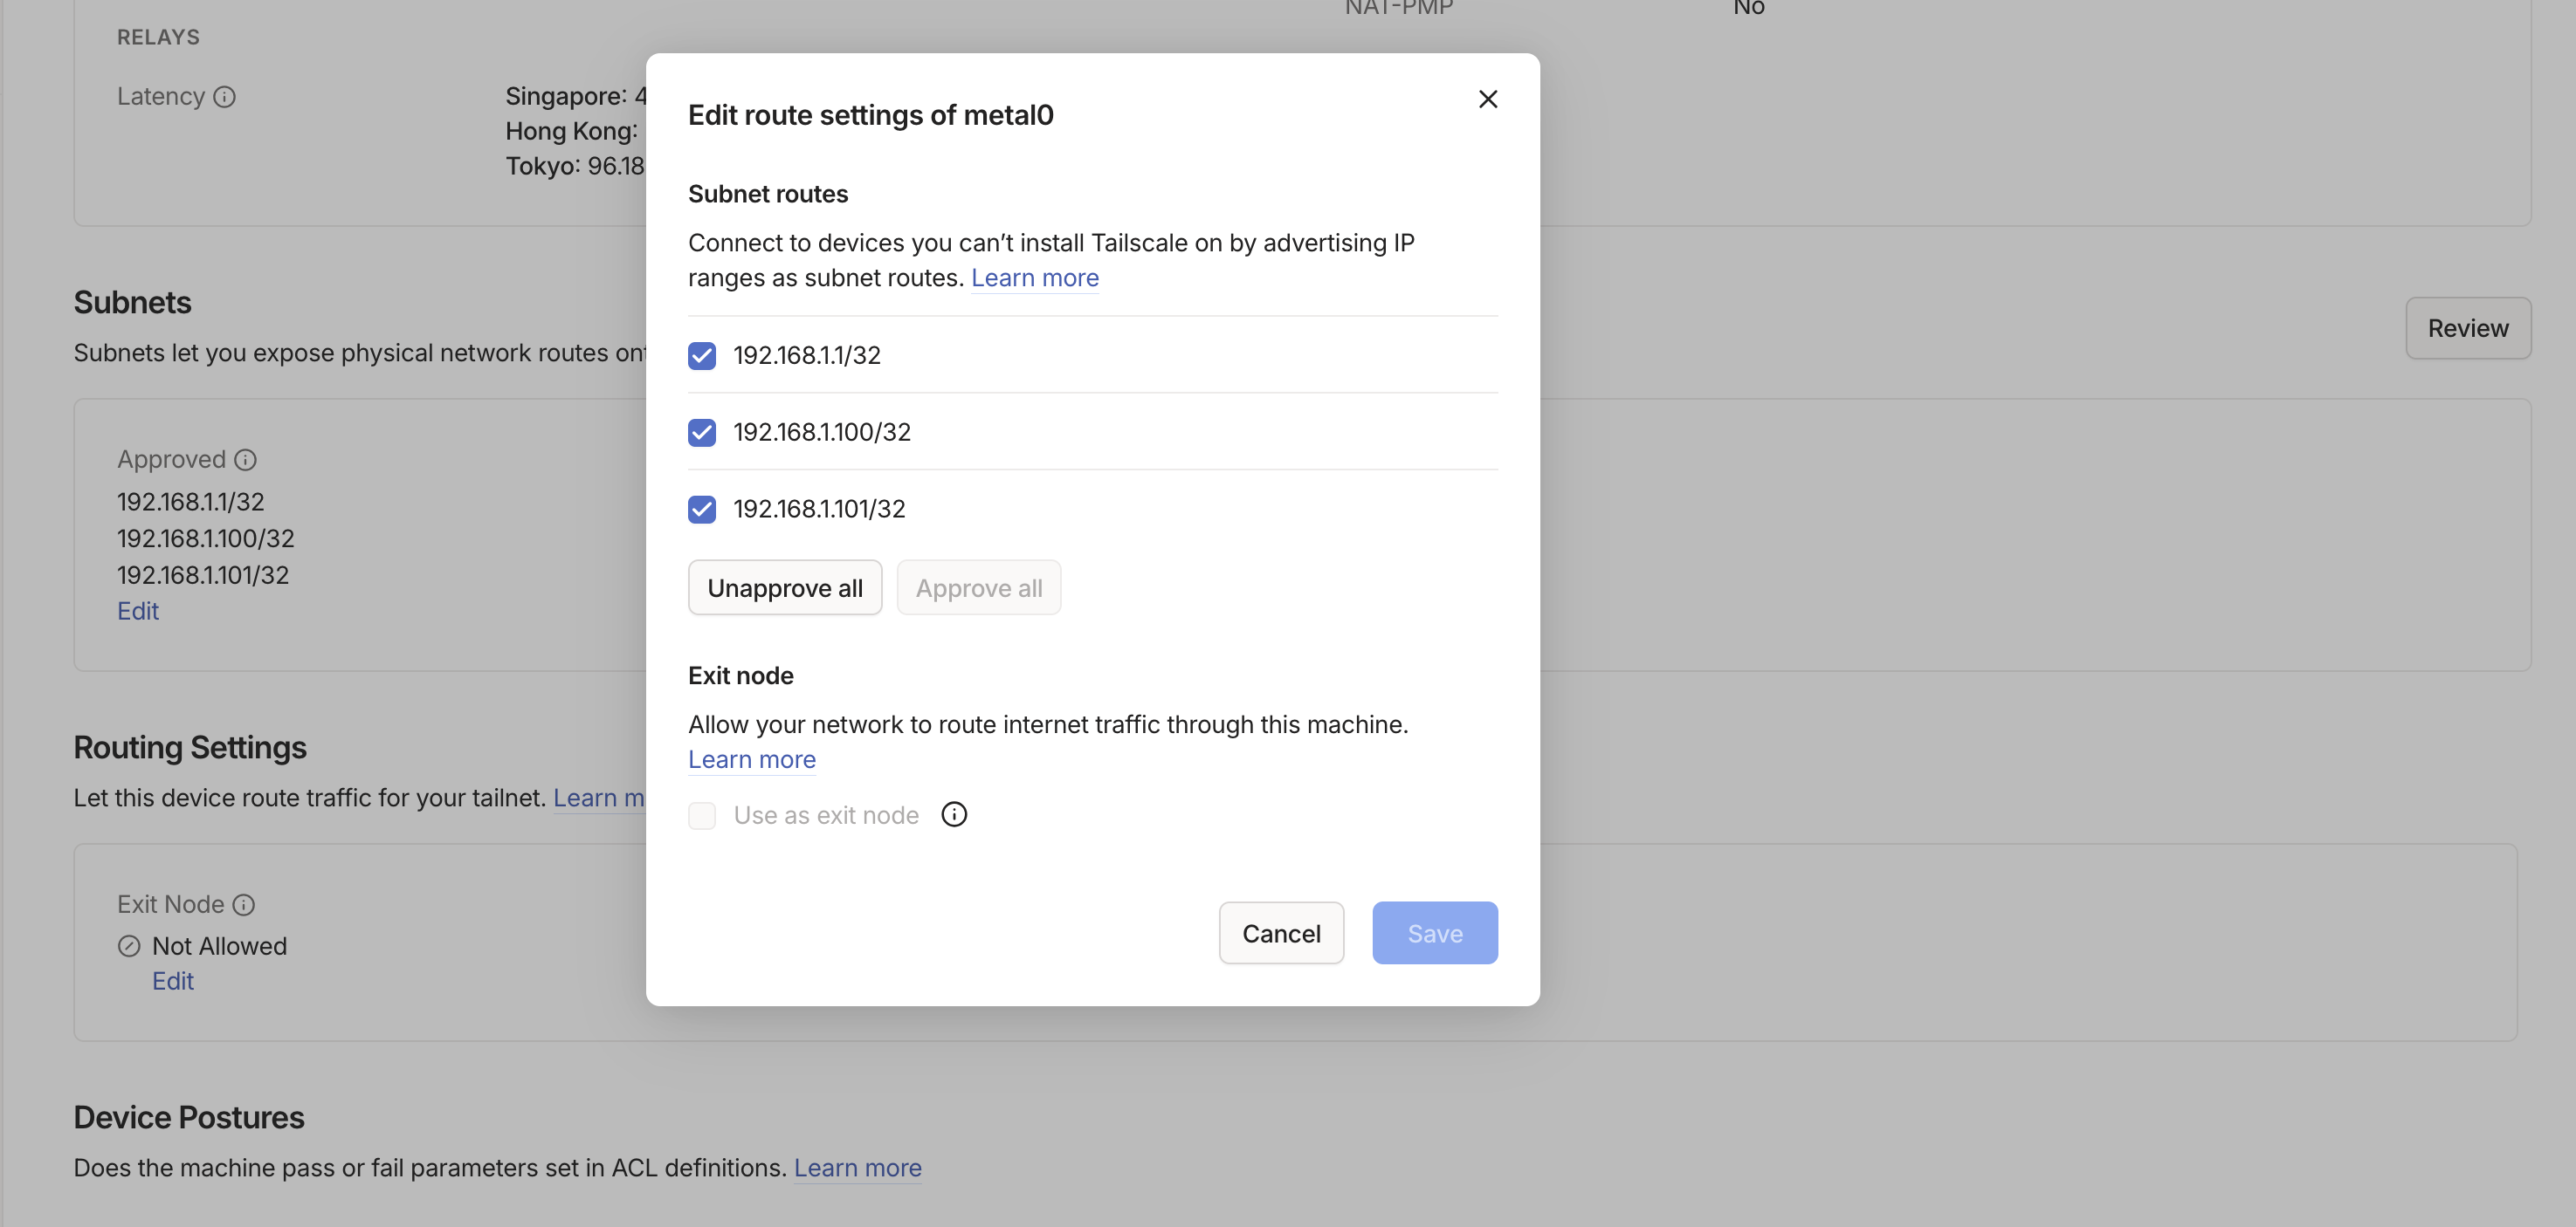
Task: Click Edit under Exit Node Not Allowed
Action: [x=173, y=981]
